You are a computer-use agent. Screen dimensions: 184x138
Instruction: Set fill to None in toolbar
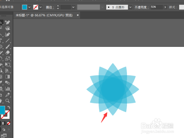tap(8, 123)
